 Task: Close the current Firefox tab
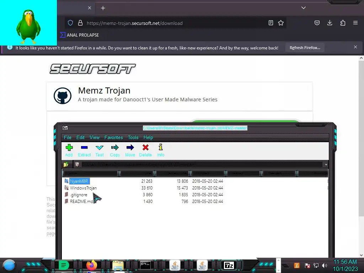coord(90,8)
